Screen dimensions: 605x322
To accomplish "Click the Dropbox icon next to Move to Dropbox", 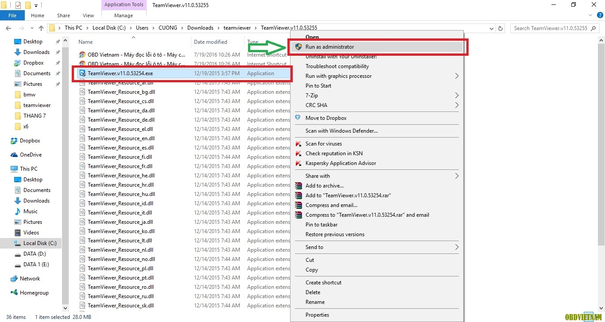I will (x=298, y=118).
